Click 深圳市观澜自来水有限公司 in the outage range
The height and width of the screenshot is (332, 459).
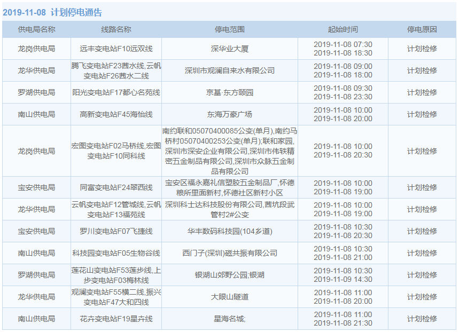pos(229,70)
